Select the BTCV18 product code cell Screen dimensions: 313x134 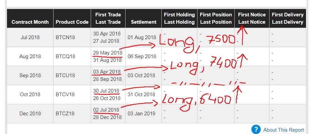point(65,94)
